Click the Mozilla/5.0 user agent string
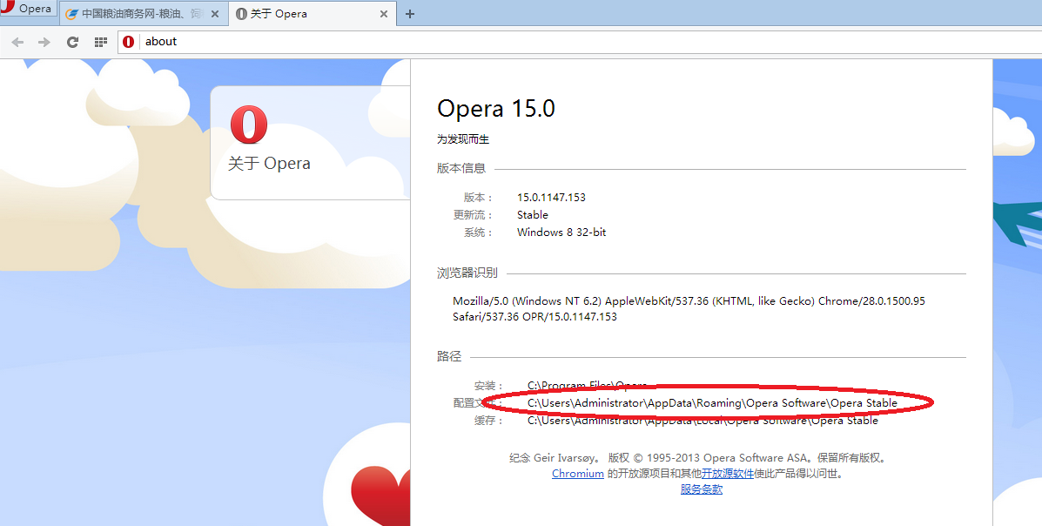The width and height of the screenshot is (1042, 526). [x=689, y=308]
